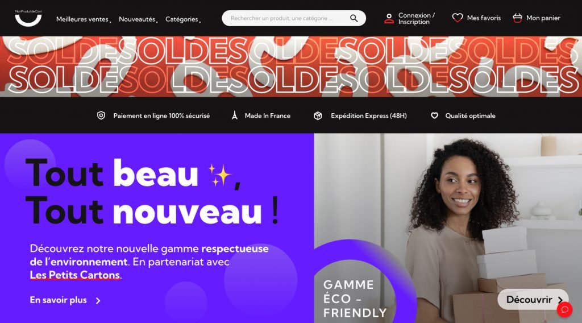Screen dimensions: 582x323
Task: Open the red chat bubble widget
Action: (564, 309)
